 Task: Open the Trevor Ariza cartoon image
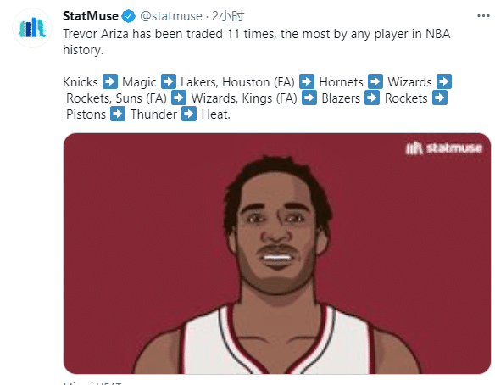(x=277, y=254)
